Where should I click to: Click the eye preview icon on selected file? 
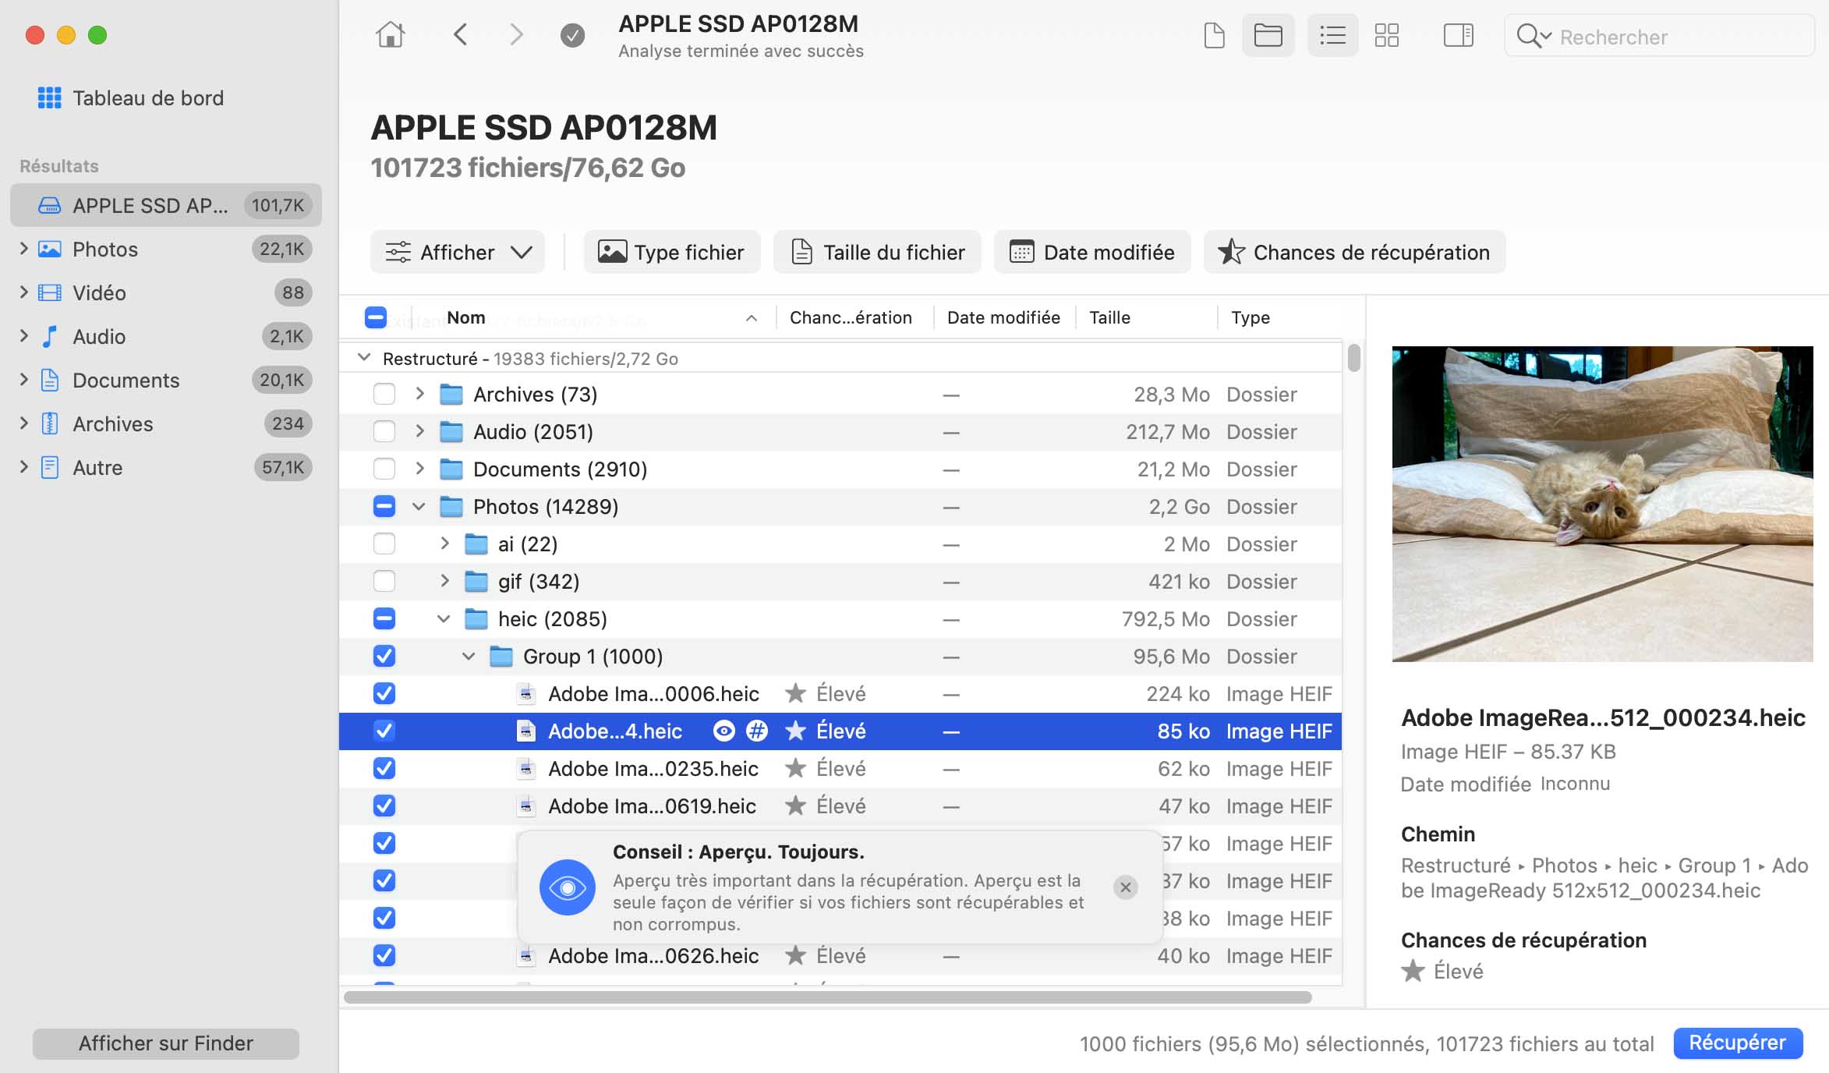pos(724,731)
